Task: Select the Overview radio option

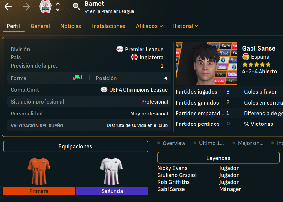Action: tap(171, 143)
